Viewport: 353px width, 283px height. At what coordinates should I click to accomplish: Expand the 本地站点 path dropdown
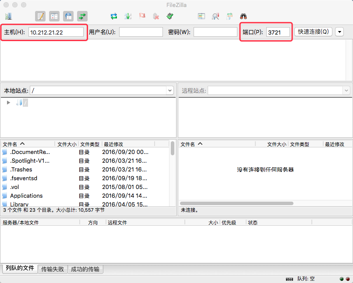[170, 91]
